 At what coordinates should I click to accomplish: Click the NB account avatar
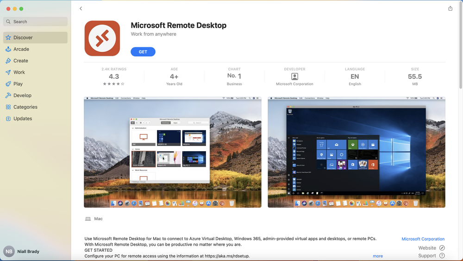[9, 252]
